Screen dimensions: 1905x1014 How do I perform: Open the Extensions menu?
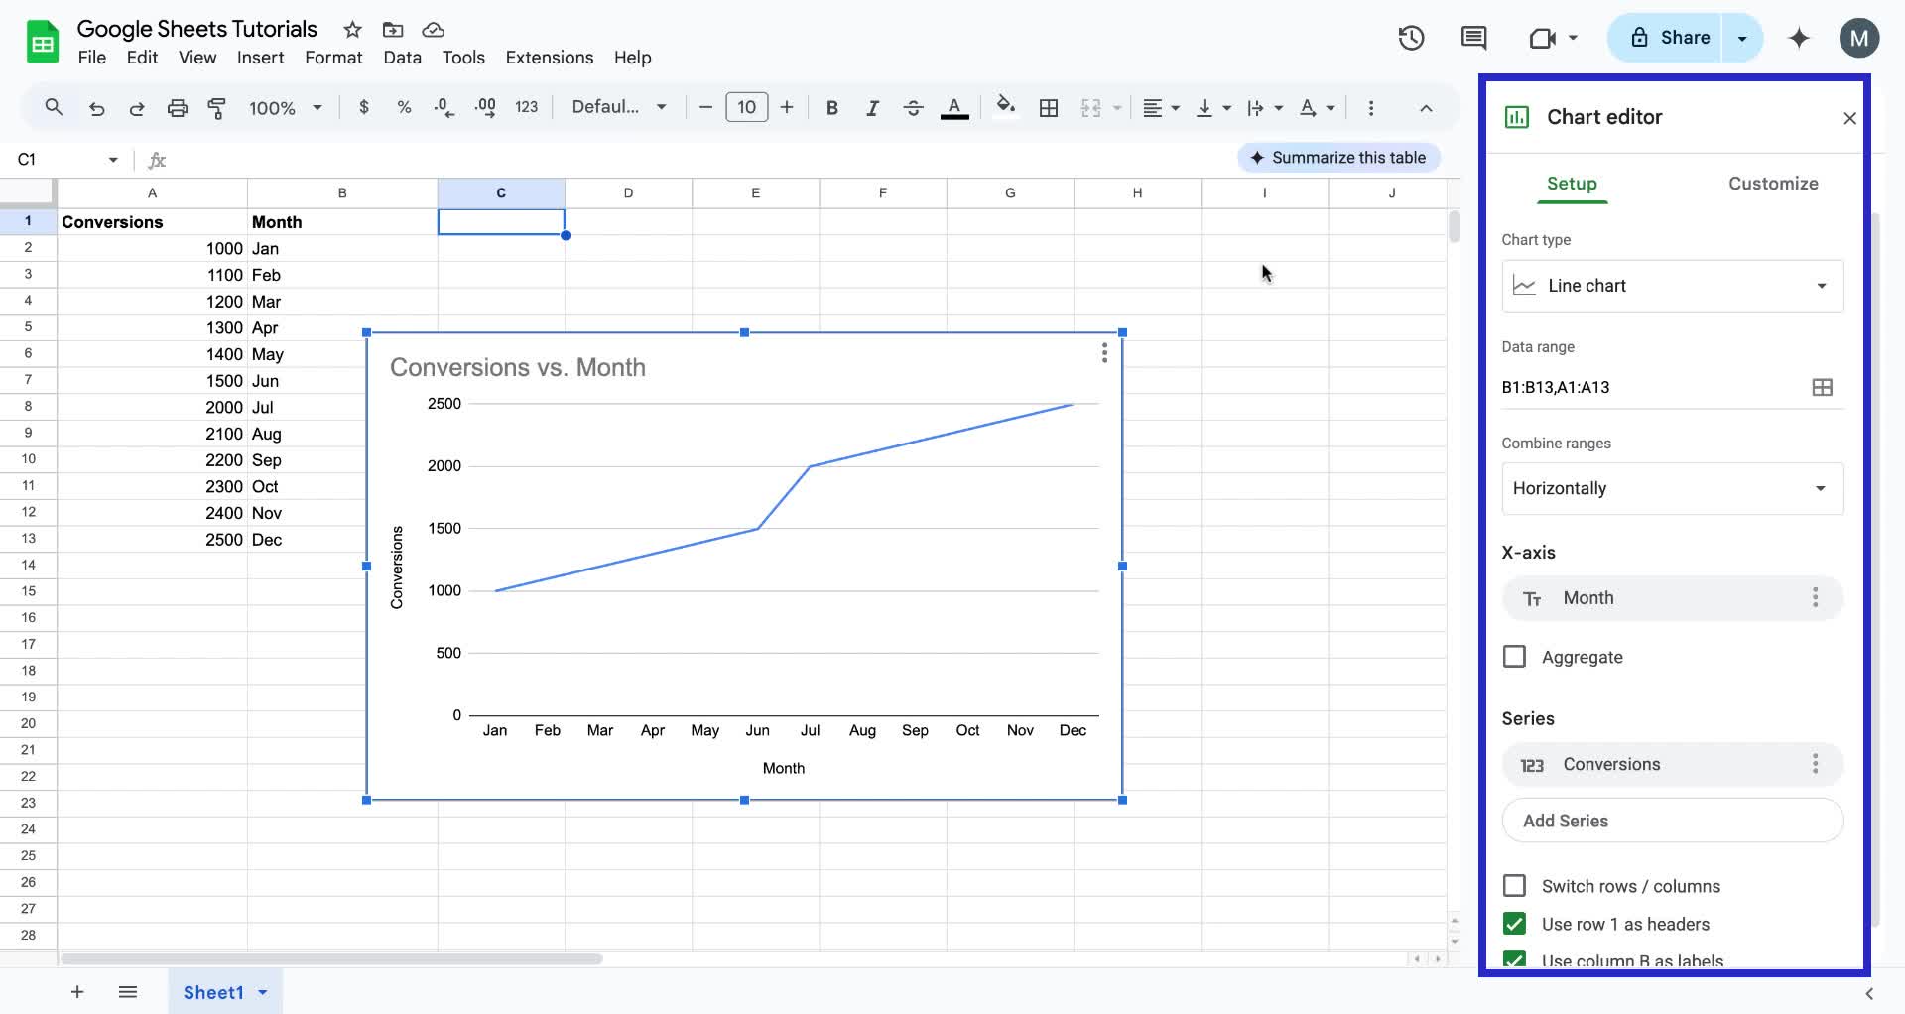[x=549, y=58]
